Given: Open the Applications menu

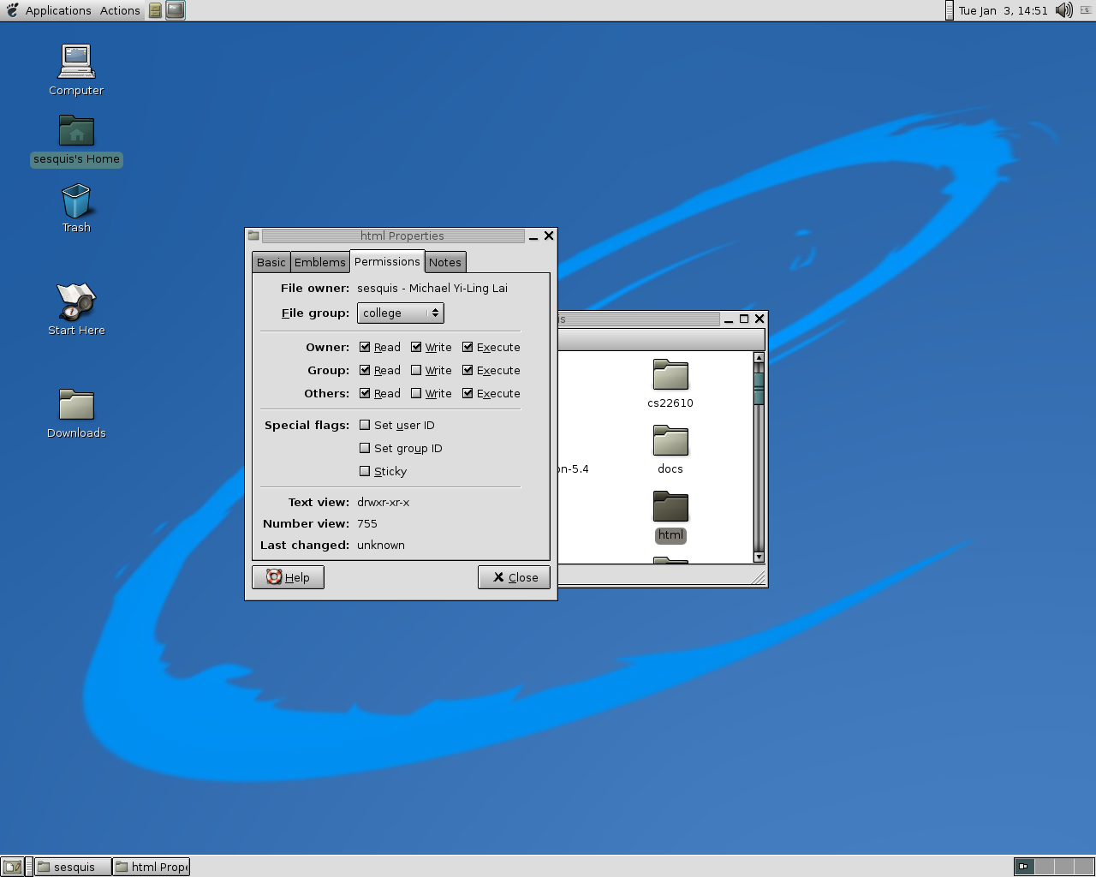Looking at the screenshot, I should click(57, 10).
